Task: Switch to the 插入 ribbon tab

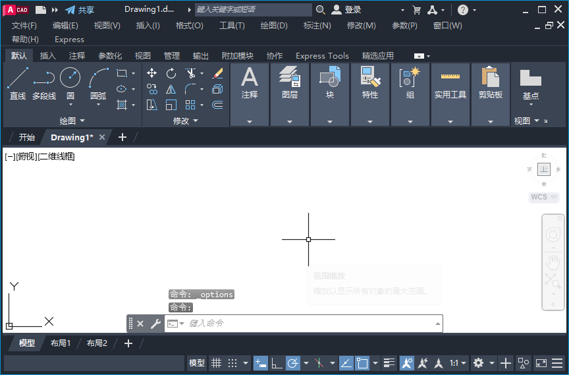Action: point(47,55)
